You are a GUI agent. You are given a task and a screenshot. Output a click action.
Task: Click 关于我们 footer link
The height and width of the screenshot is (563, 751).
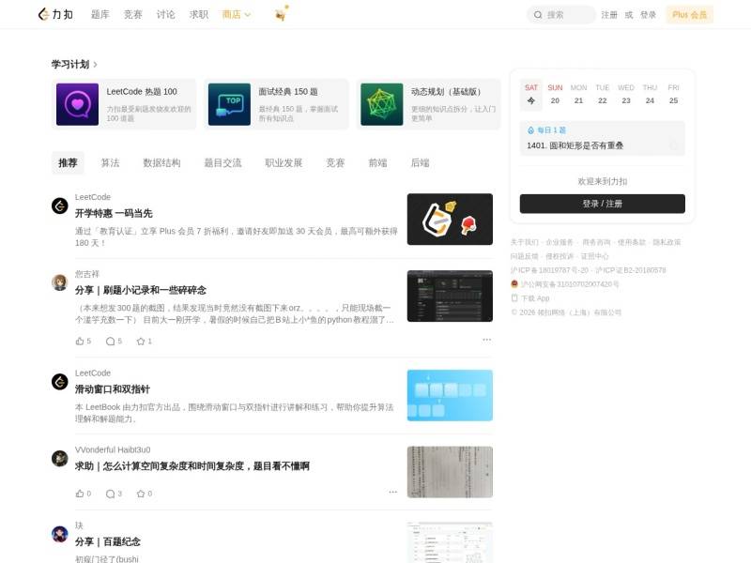point(524,242)
